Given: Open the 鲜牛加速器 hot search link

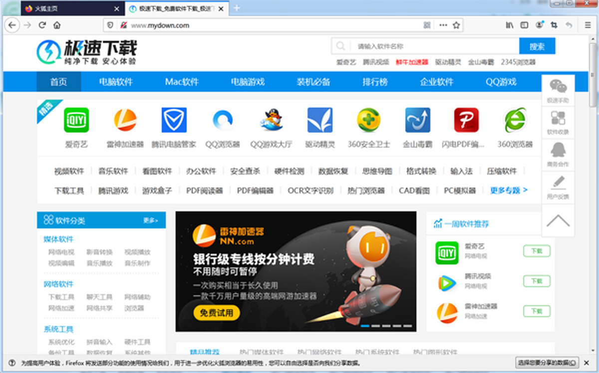Looking at the screenshot, I should click(x=412, y=62).
